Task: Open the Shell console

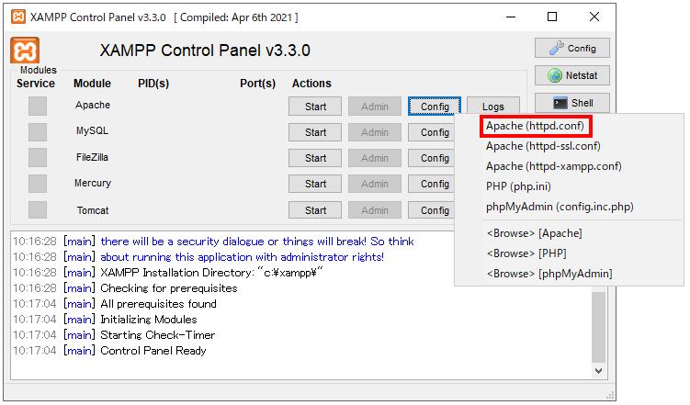Action: (572, 103)
